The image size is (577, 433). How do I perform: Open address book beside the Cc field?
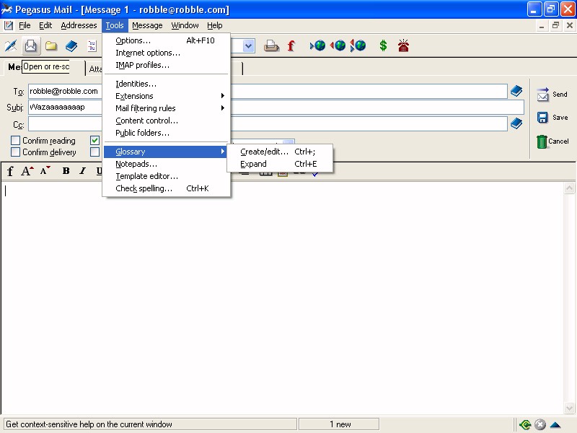click(516, 123)
